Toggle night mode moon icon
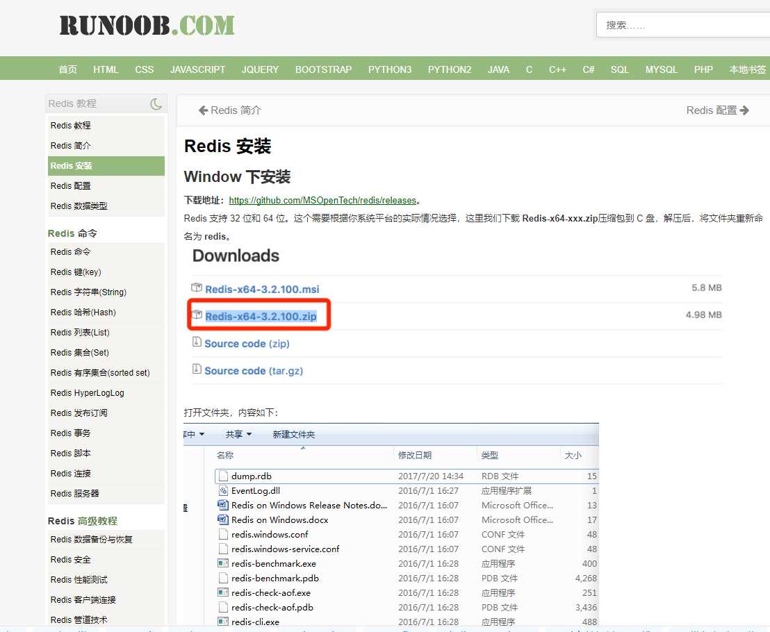 point(156,103)
